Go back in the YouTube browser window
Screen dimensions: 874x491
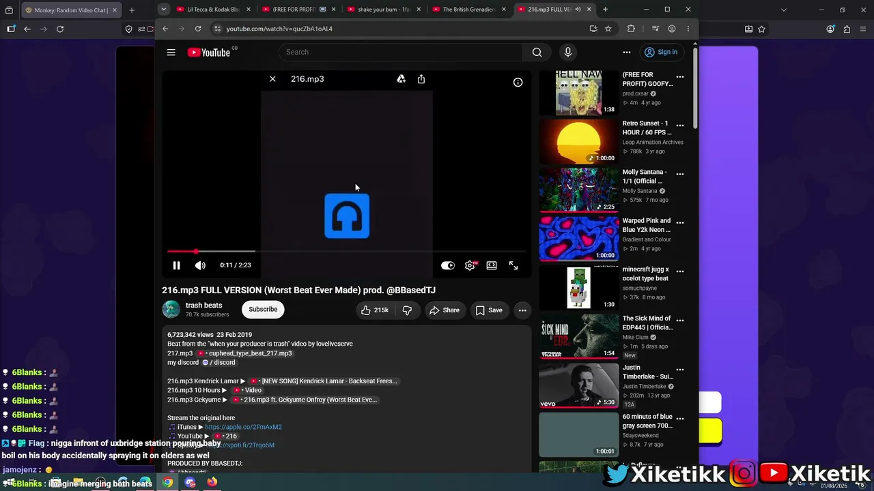pyautogui.click(x=165, y=29)
